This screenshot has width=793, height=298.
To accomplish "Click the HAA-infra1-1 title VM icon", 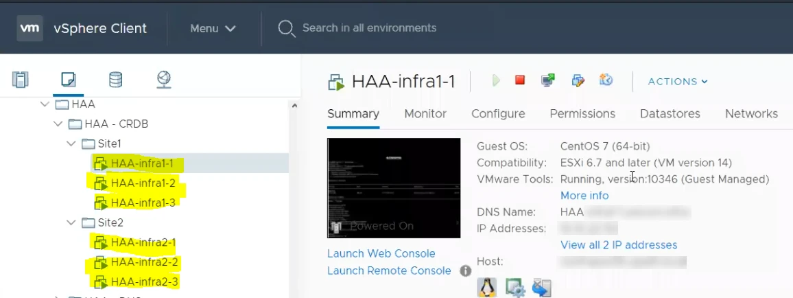I will point(336,82).
